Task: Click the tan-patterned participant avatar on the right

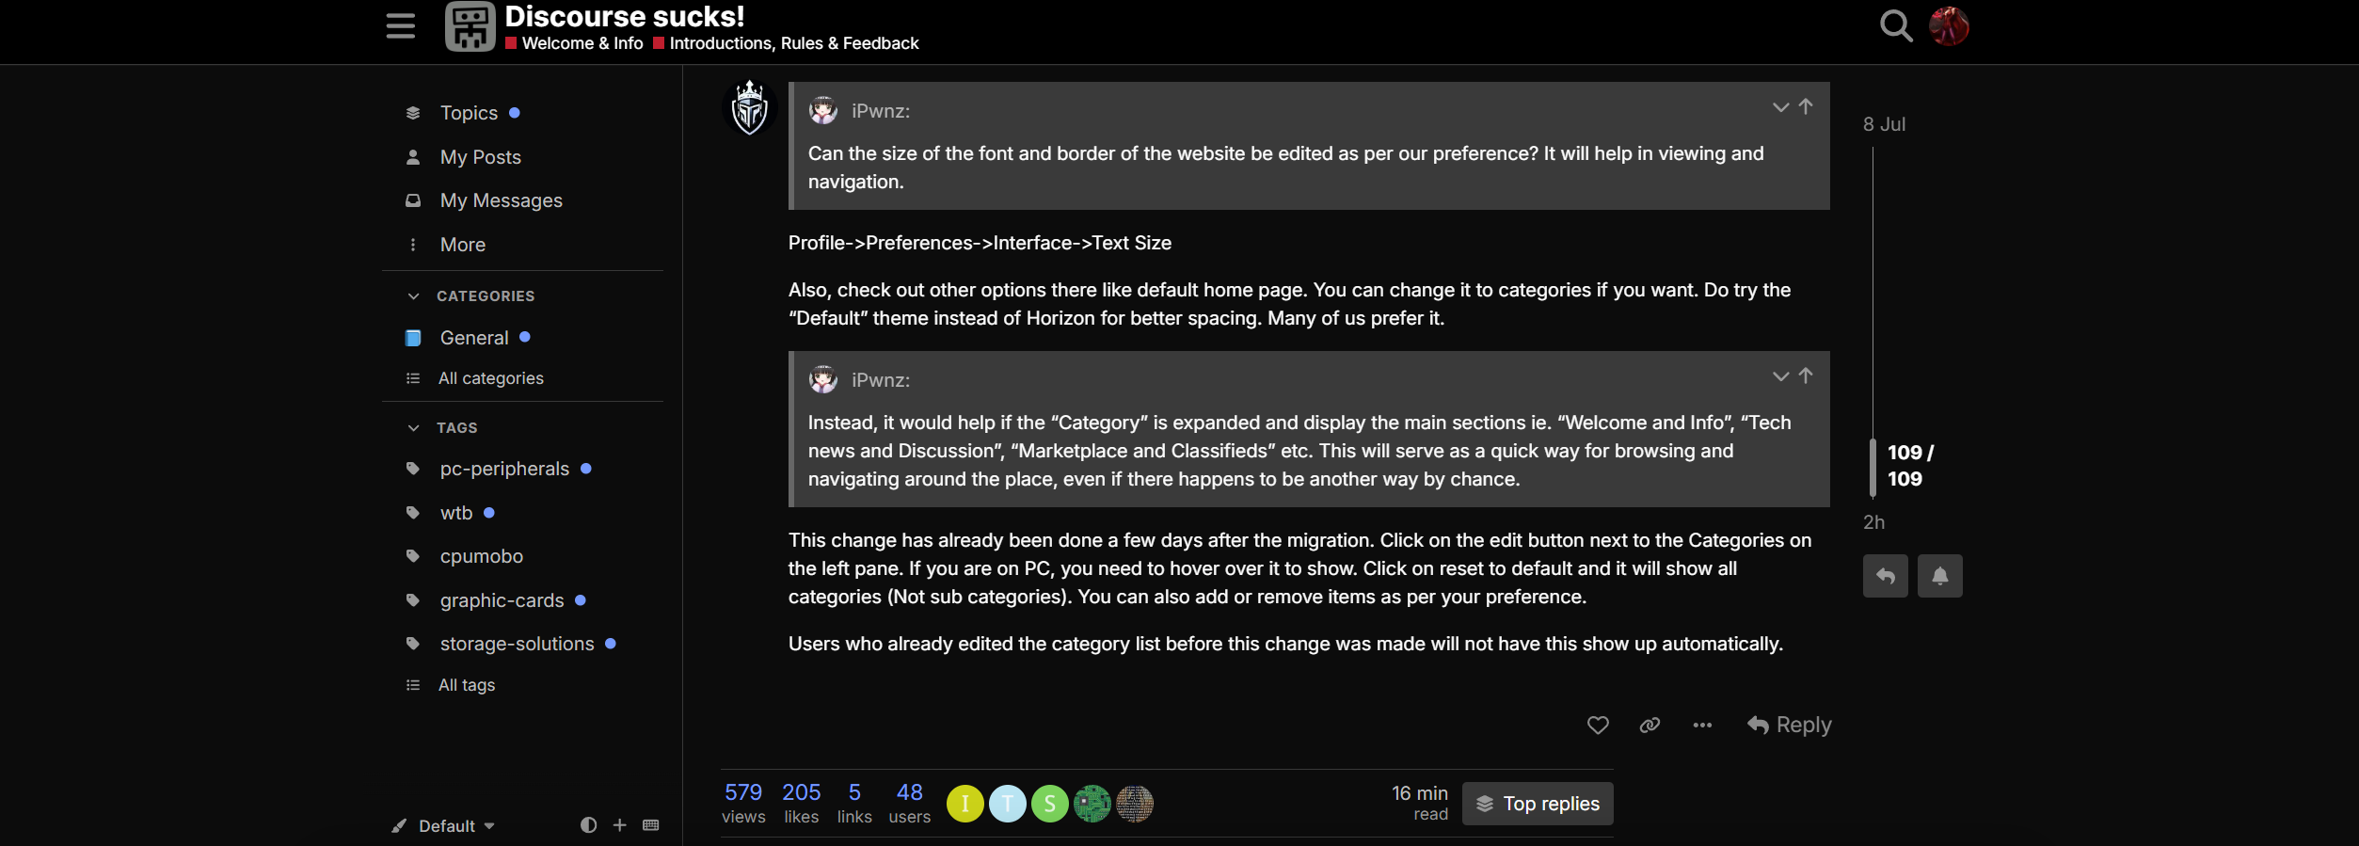Action: [1135, 804]
